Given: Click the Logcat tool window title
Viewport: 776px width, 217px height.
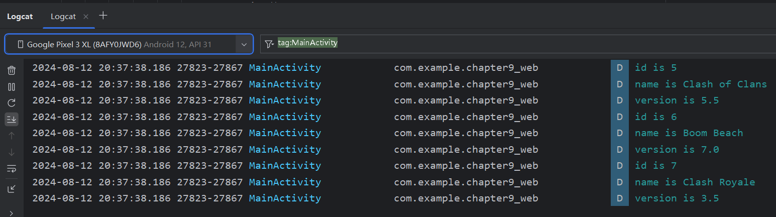Looking at the screenshot, I should [20, 16].
